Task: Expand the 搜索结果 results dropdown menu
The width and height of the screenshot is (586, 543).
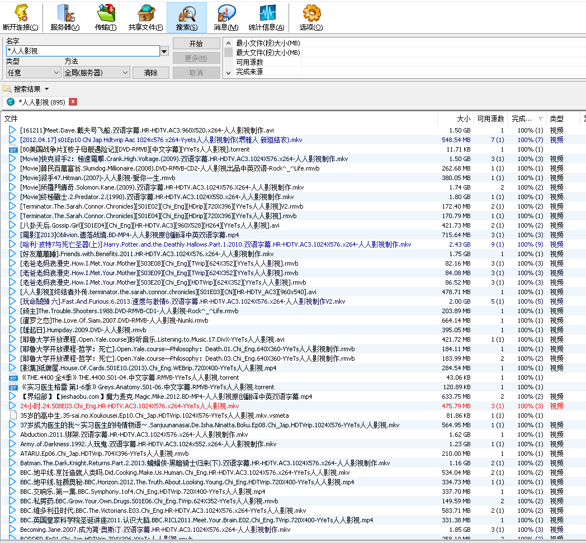Action: click(x=46, y=89)
